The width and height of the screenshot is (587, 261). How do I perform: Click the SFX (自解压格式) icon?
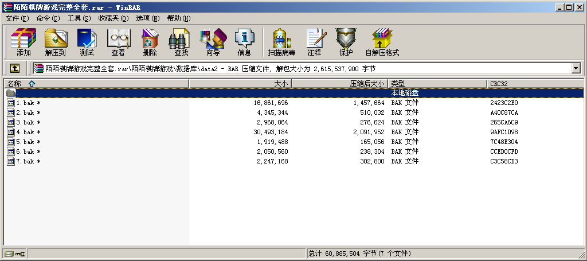382,42
